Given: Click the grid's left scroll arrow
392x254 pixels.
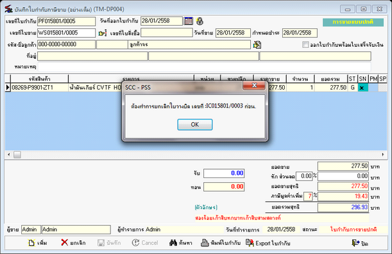Looking at the screenshot, I should click(x=9, y=154).
